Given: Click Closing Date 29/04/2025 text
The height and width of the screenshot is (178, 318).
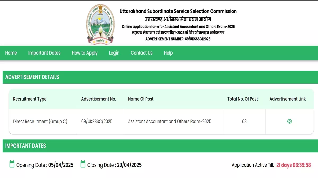Looking at the screenshot, I should pyautogui.click(x=114, y=165).
